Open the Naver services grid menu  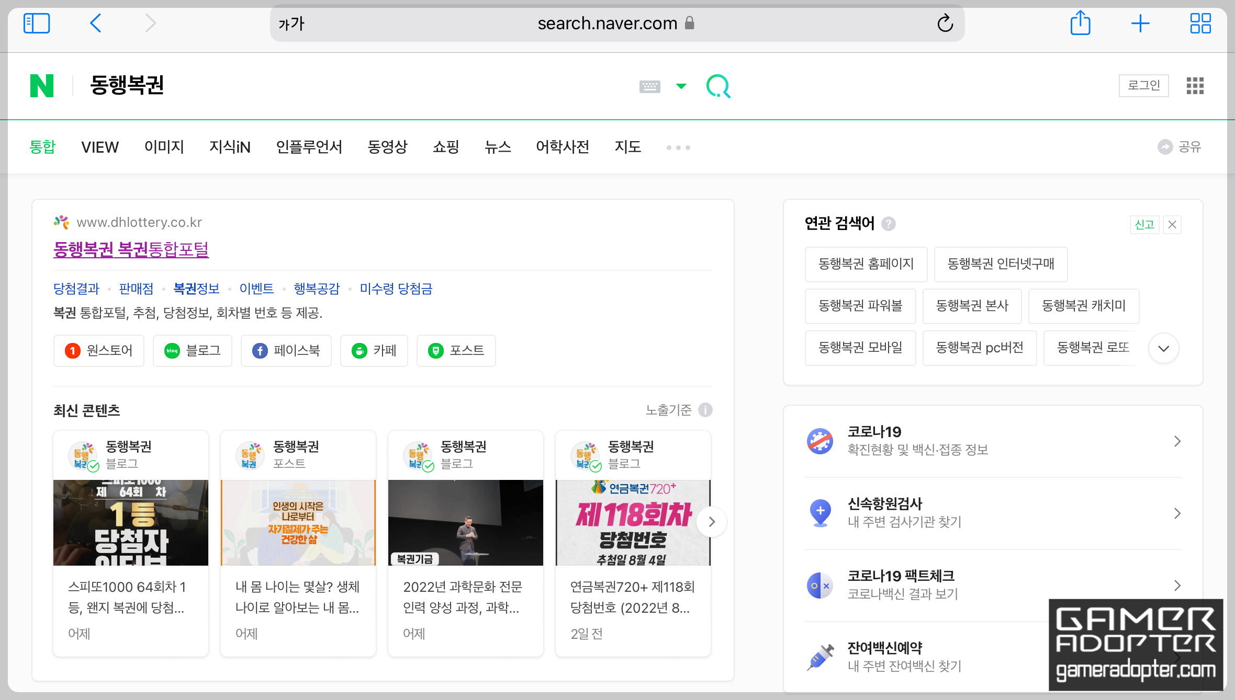[1195, 86]
